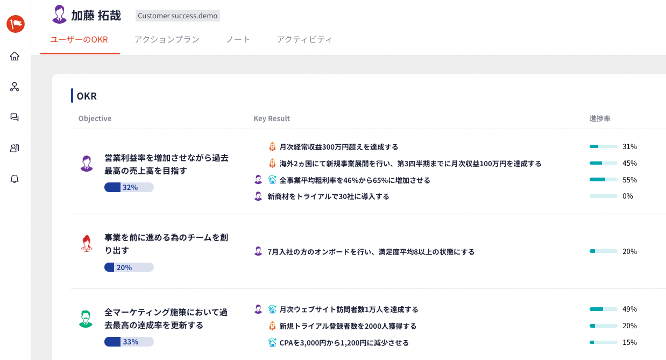
Task: Open key result 月次経常収益300万円超えを達成する
Action: [339, 147]
